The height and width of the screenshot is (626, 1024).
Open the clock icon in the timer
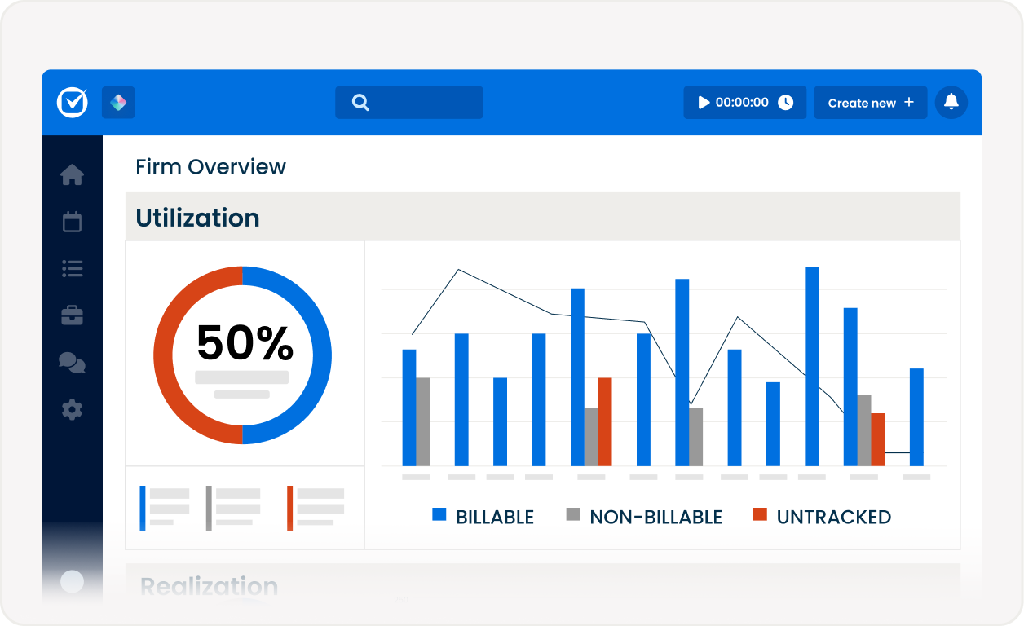tap(786, 102)
